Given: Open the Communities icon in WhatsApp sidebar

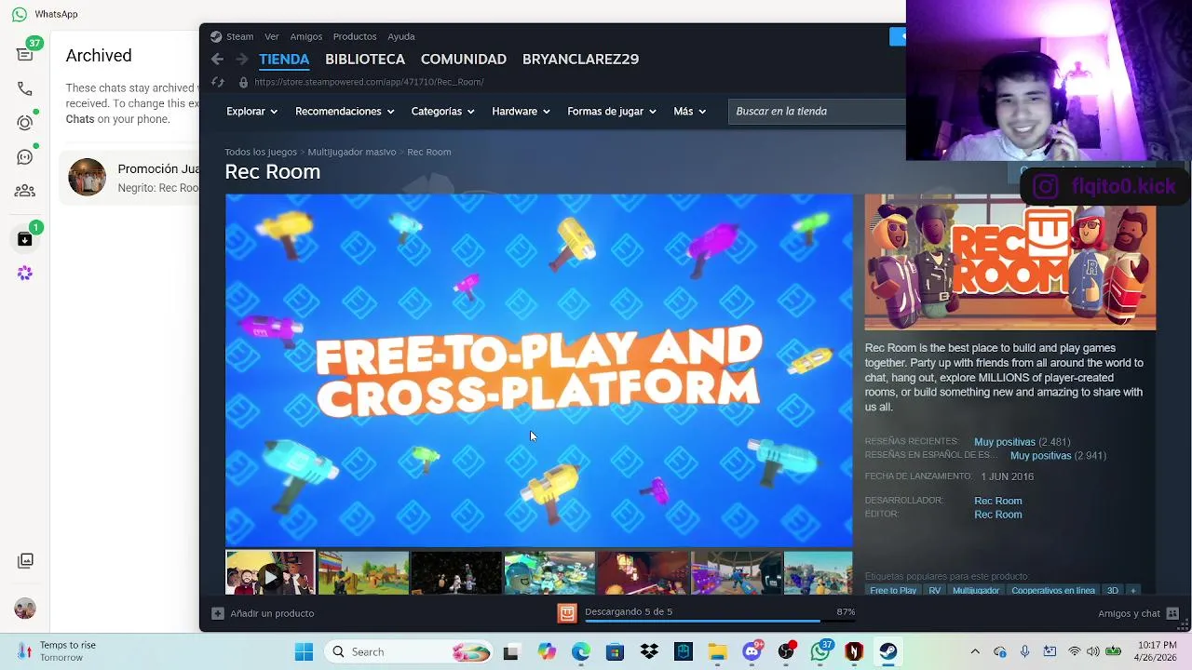Looking at the screenshot, I should 25,191.
